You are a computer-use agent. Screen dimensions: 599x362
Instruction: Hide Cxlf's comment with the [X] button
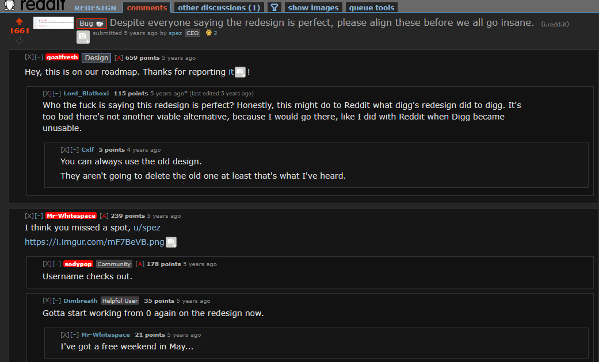pyautogui.click(x=64, y=149)
